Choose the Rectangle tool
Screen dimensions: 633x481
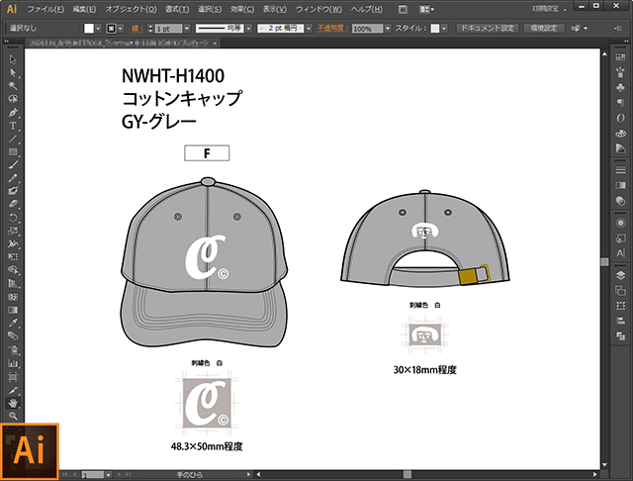tap(13, 151)
